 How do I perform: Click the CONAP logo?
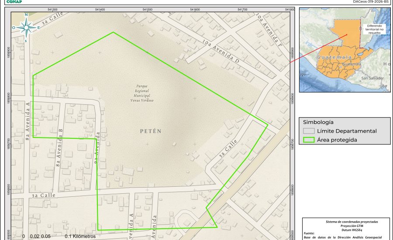(x=13, y=2)
